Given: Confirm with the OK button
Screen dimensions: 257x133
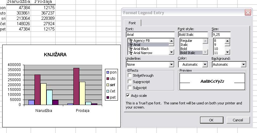Looking at the screenshot, I should coord(211,120).
